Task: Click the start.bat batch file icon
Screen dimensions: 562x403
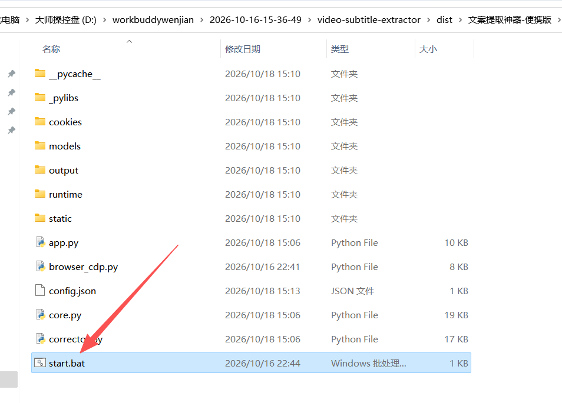Action: click(x=40, y=363)
